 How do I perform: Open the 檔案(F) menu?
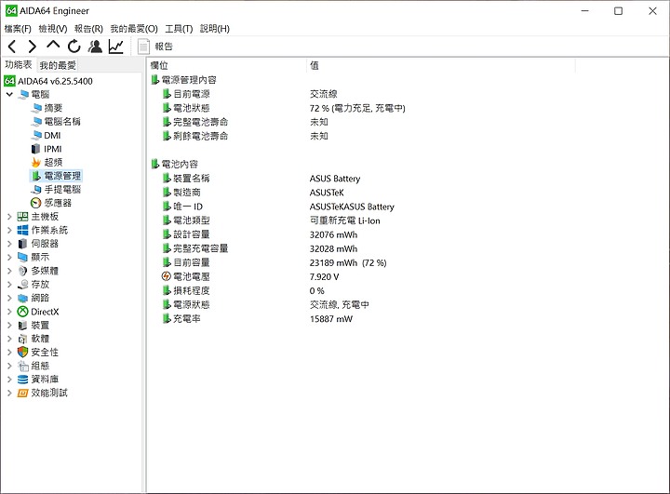[x=18, y=29]
